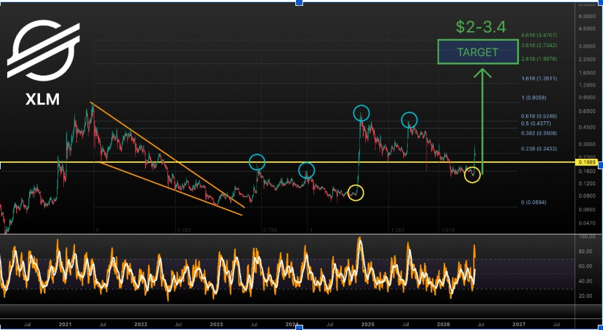Screen dimensions: 603x330
Task: Click the faint 0.786 time-zone label
Action: (270, 230)
